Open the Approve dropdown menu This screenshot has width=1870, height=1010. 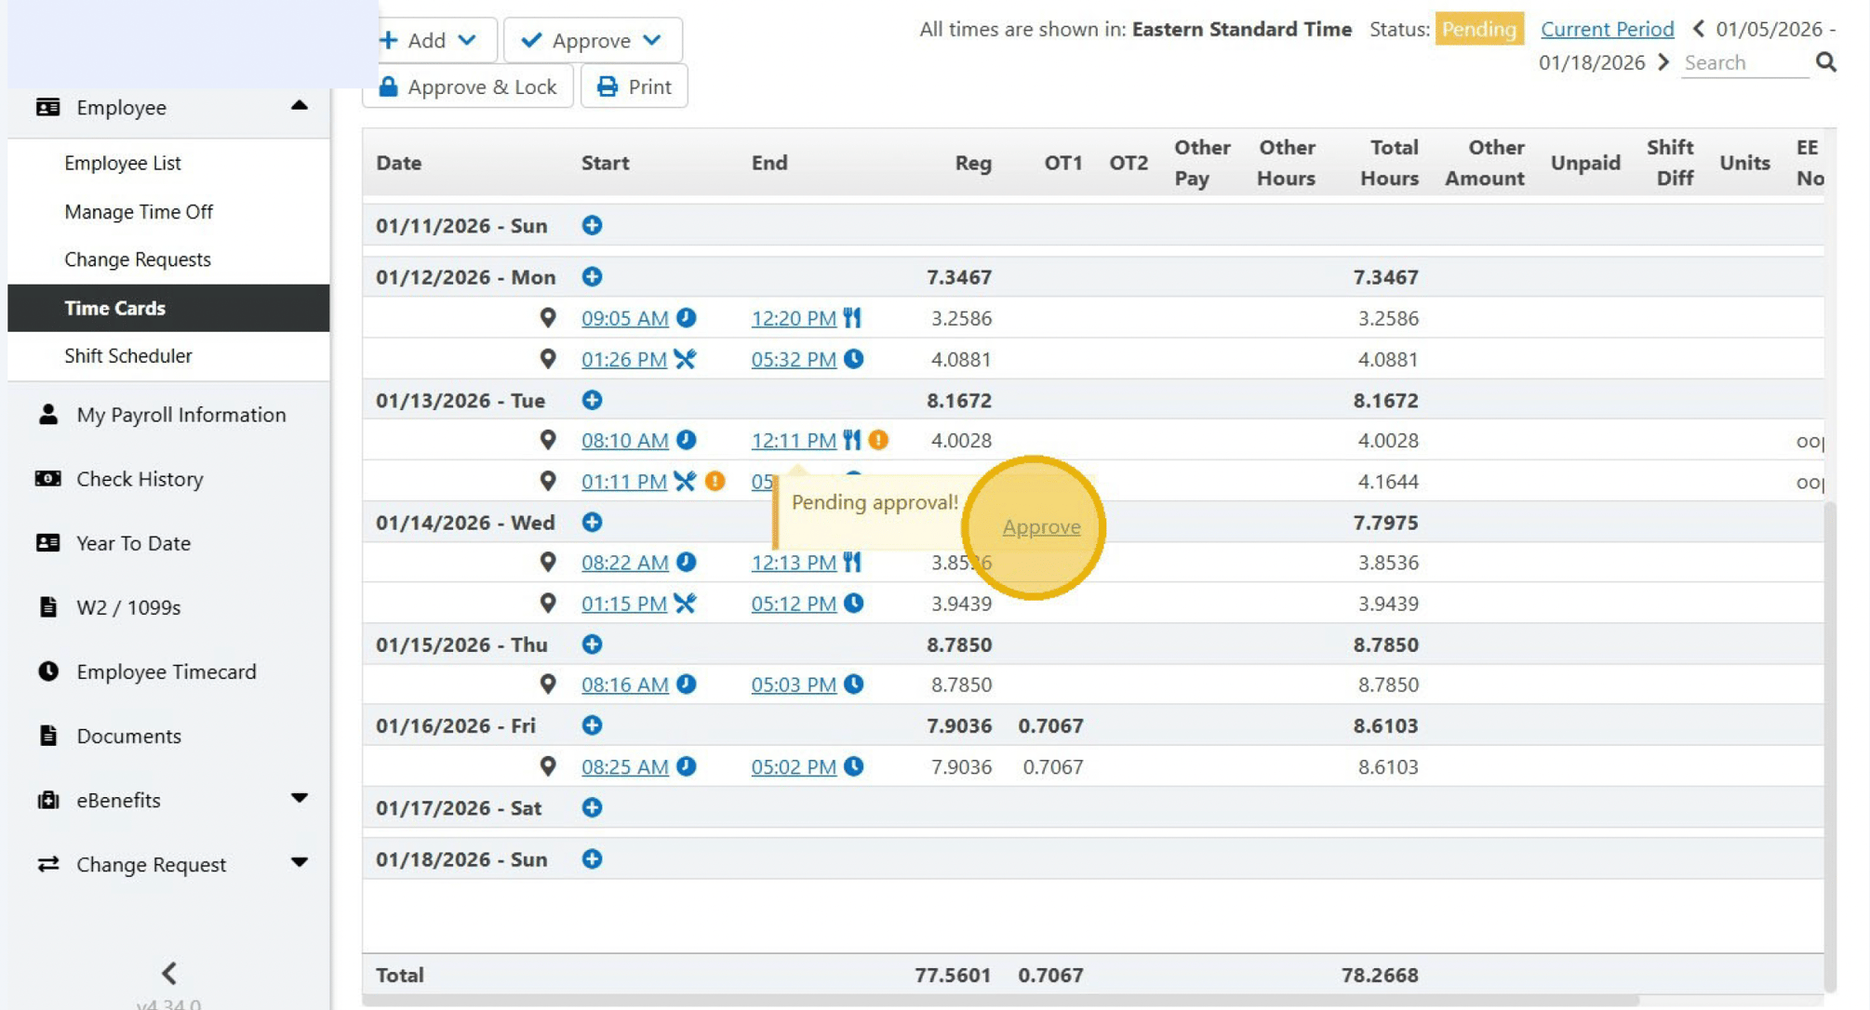click(x=593, y=40)
